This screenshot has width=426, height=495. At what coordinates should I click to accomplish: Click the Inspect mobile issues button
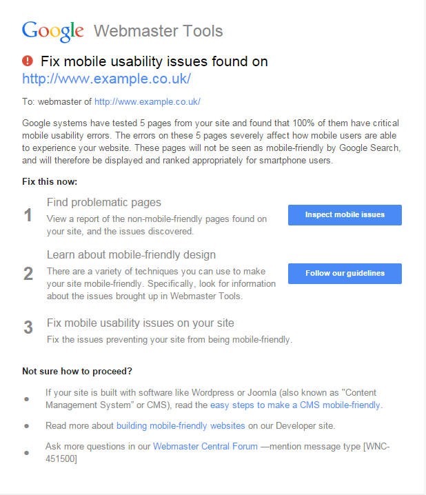tap(345, 215)
